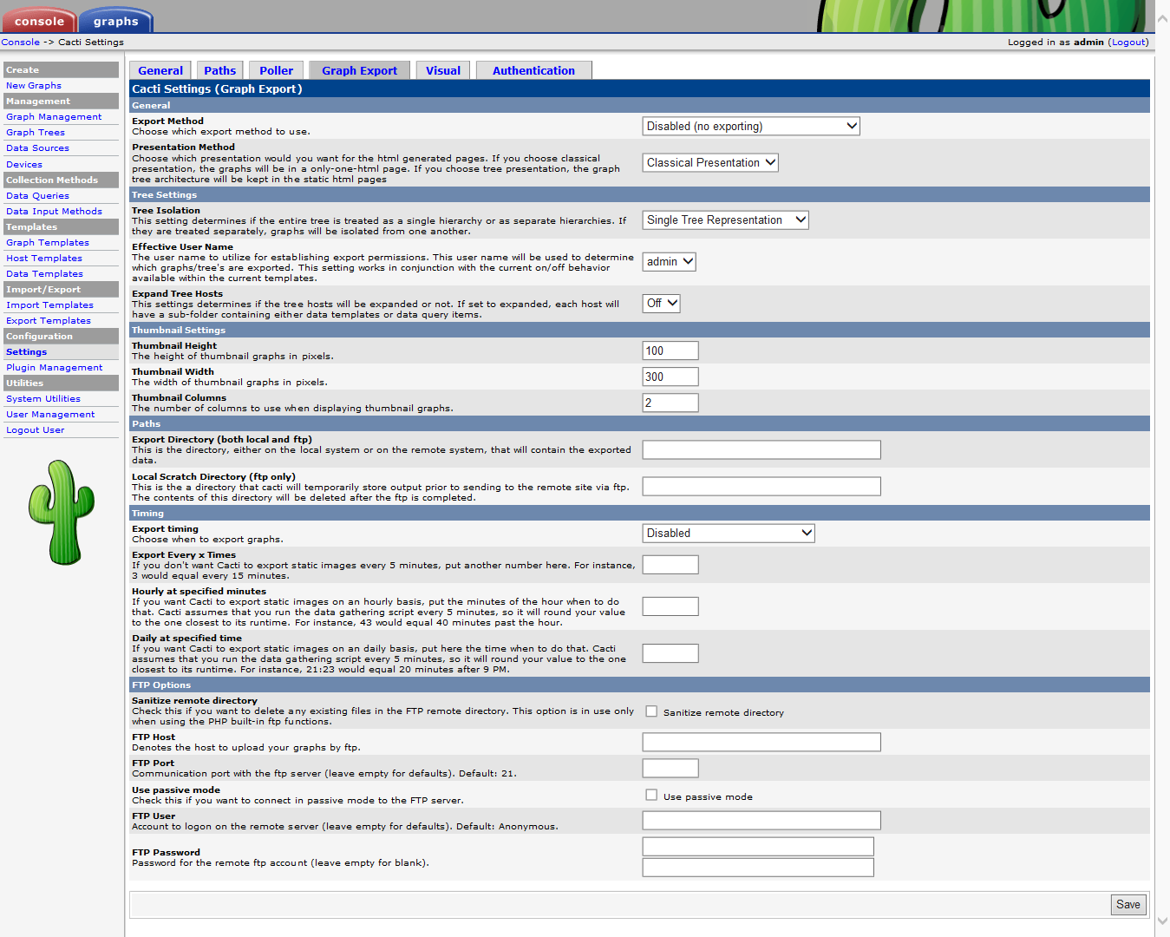Open Devices in the sidebar
The image size is (1170, 937).
pos(24,164)
